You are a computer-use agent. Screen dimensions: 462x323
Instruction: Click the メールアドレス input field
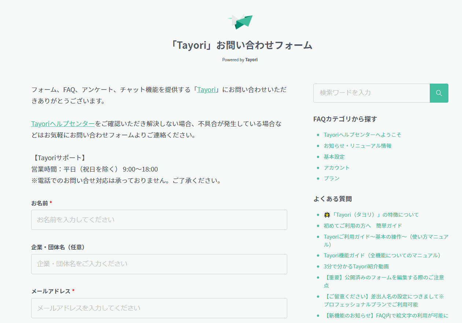point(159,308)
